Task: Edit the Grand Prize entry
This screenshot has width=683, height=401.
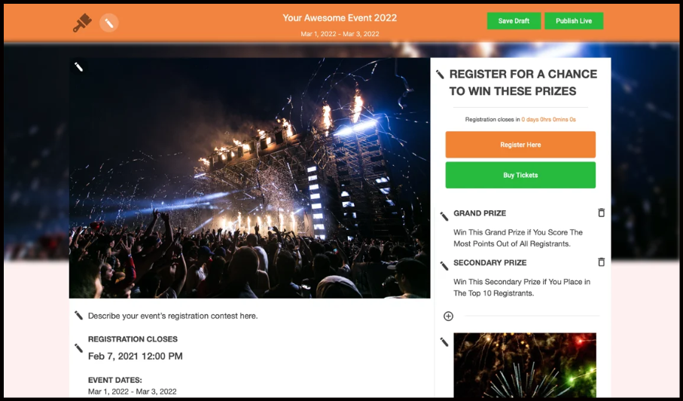Action: click(x=444, y=216)
